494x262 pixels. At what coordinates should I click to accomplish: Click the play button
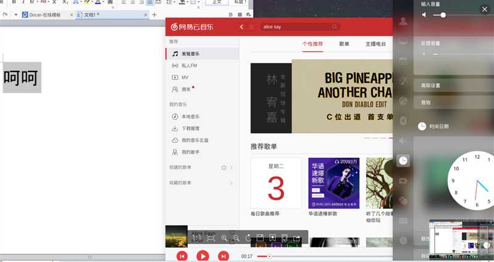(x=203, y=256)
